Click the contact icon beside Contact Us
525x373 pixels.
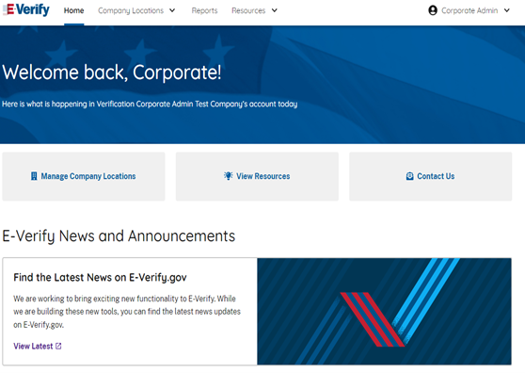(x=410, y=176)
